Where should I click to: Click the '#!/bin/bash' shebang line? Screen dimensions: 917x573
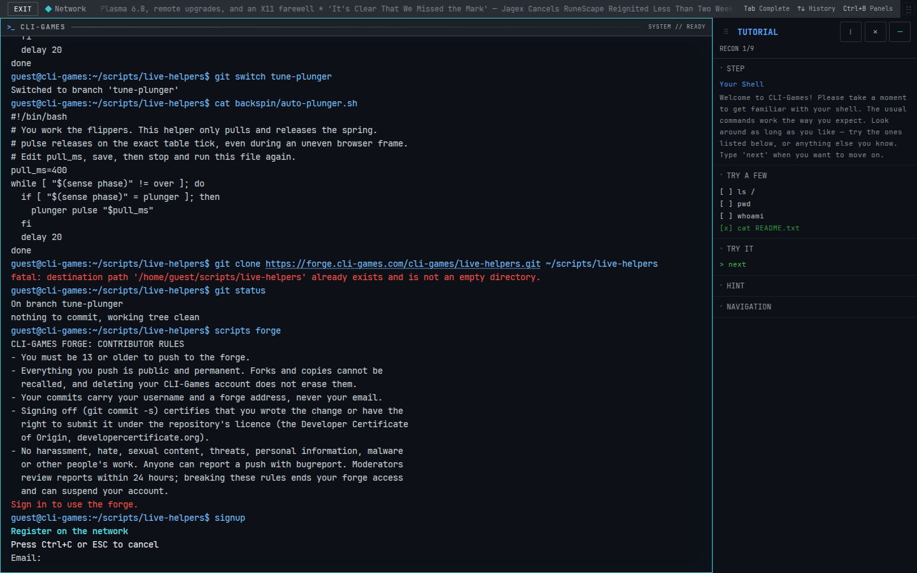tap(39, 117)
